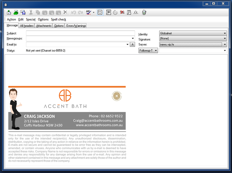Expand the Followup-To value dropdown

point(225,50)
